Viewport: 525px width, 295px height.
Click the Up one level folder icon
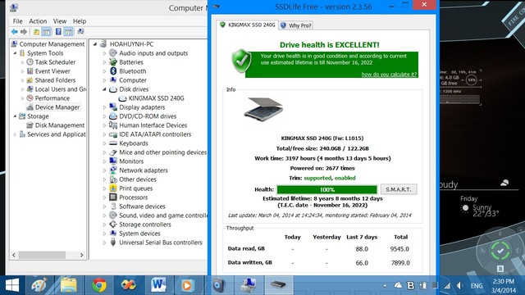point(36,32)
